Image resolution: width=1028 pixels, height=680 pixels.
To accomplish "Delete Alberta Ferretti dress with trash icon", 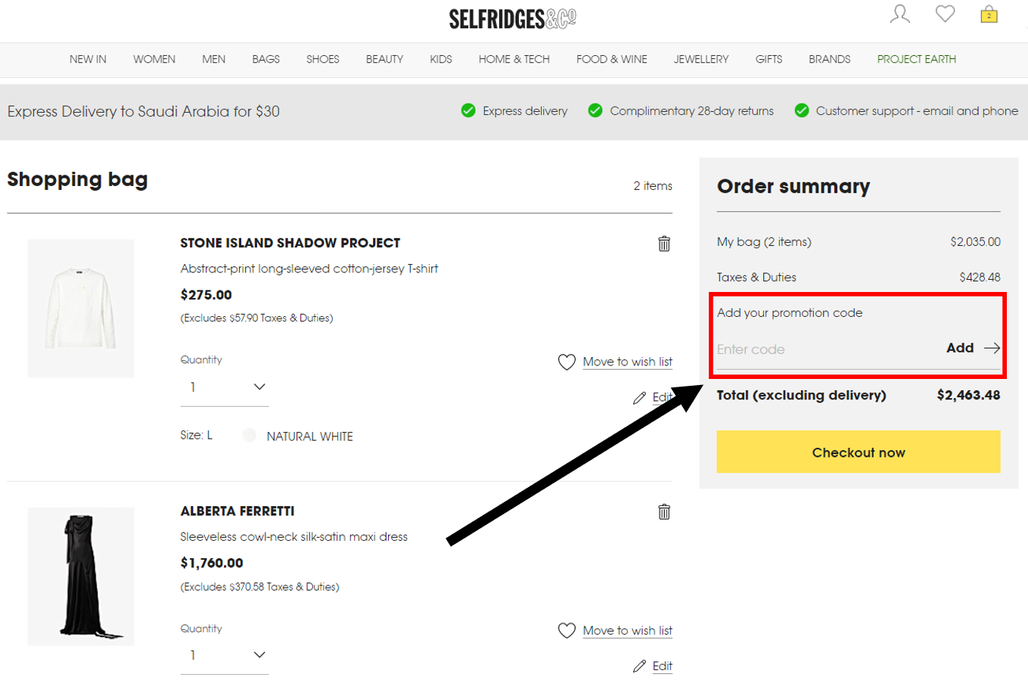I will tap(664, 512).
